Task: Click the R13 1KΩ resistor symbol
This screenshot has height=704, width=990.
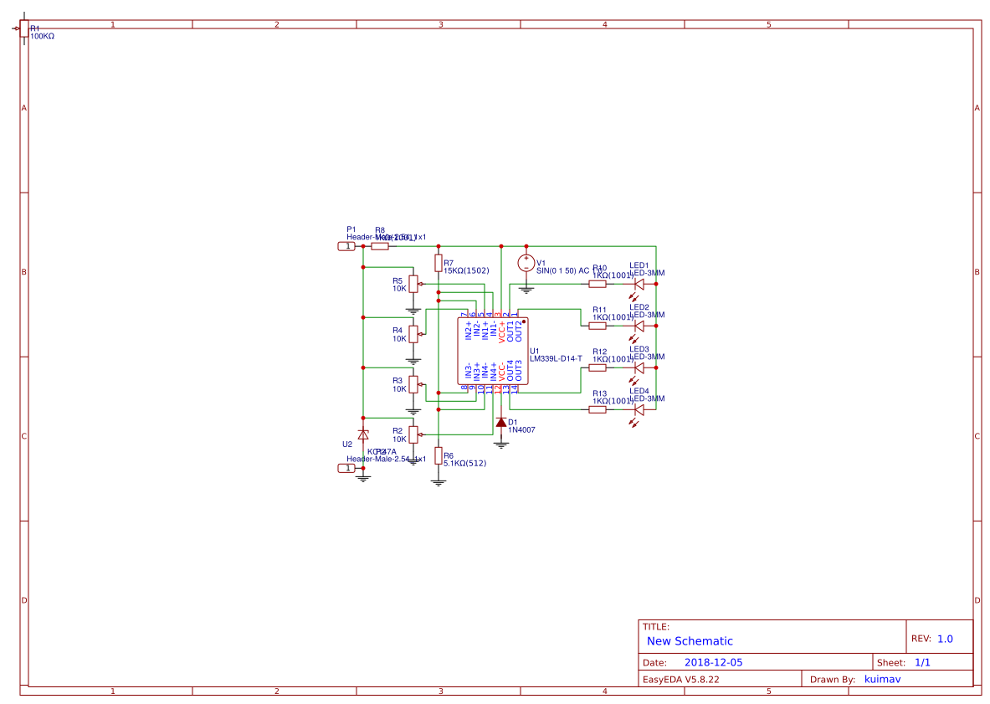Action: pyautogui.click(x=598, y=410)
